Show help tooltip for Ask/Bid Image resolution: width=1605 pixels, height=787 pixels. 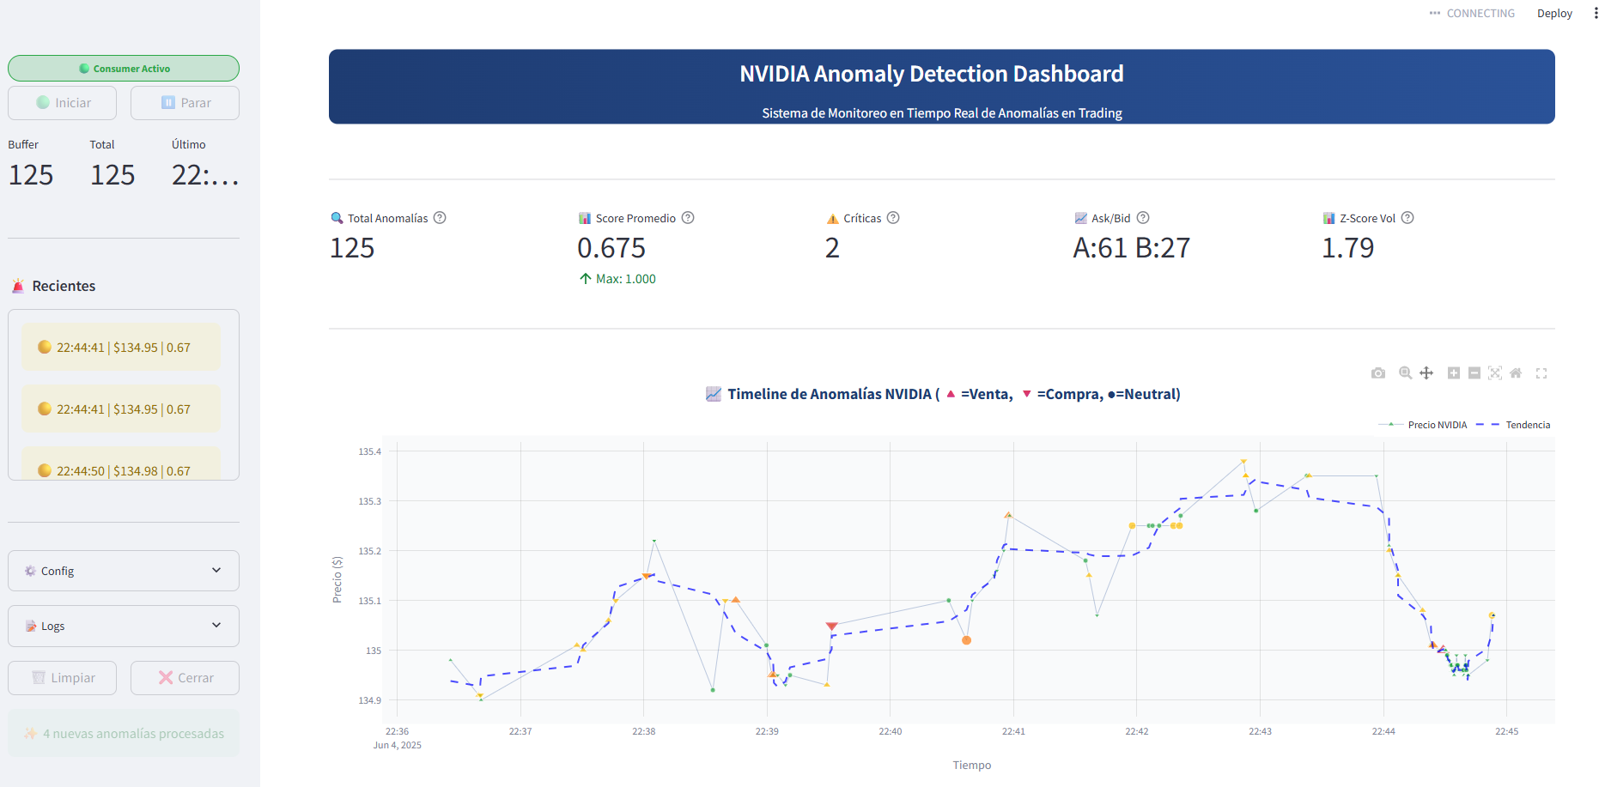tap(1143, 218)
